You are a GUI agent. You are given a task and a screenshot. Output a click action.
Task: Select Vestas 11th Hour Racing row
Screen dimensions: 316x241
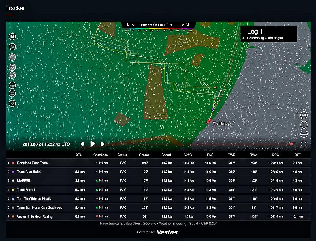click(x=158, y=217)
